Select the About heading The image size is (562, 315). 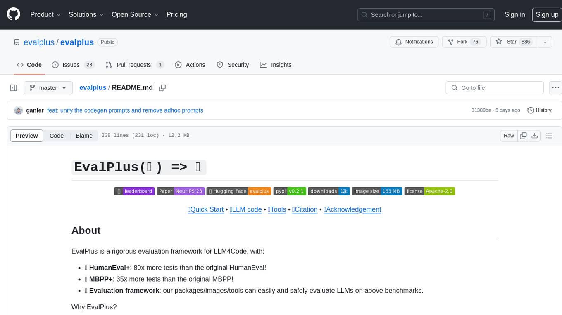(86, 230)
